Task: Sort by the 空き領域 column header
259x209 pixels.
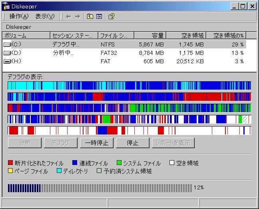Action: point(186,35)
